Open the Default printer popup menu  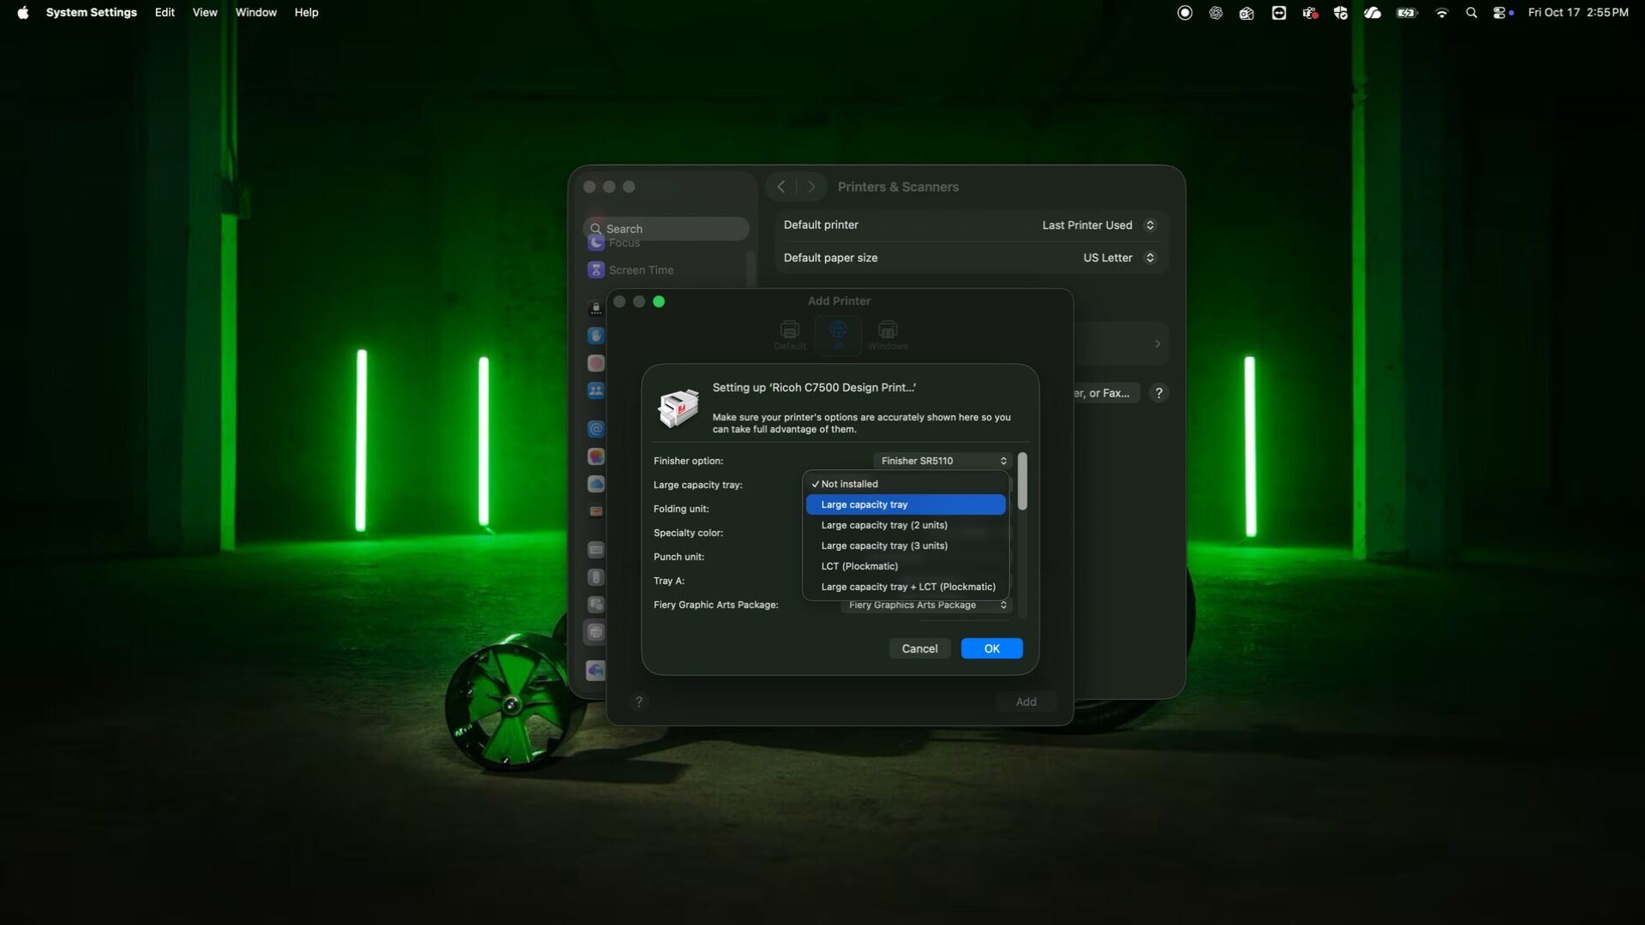click(x=1098, y=225)
